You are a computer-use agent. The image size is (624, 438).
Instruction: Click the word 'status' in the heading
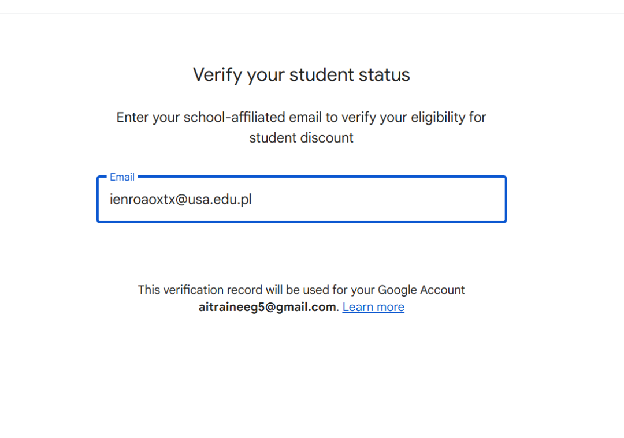384,75
